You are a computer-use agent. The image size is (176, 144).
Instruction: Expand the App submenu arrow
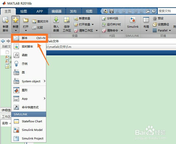click(x=45, y=98)
